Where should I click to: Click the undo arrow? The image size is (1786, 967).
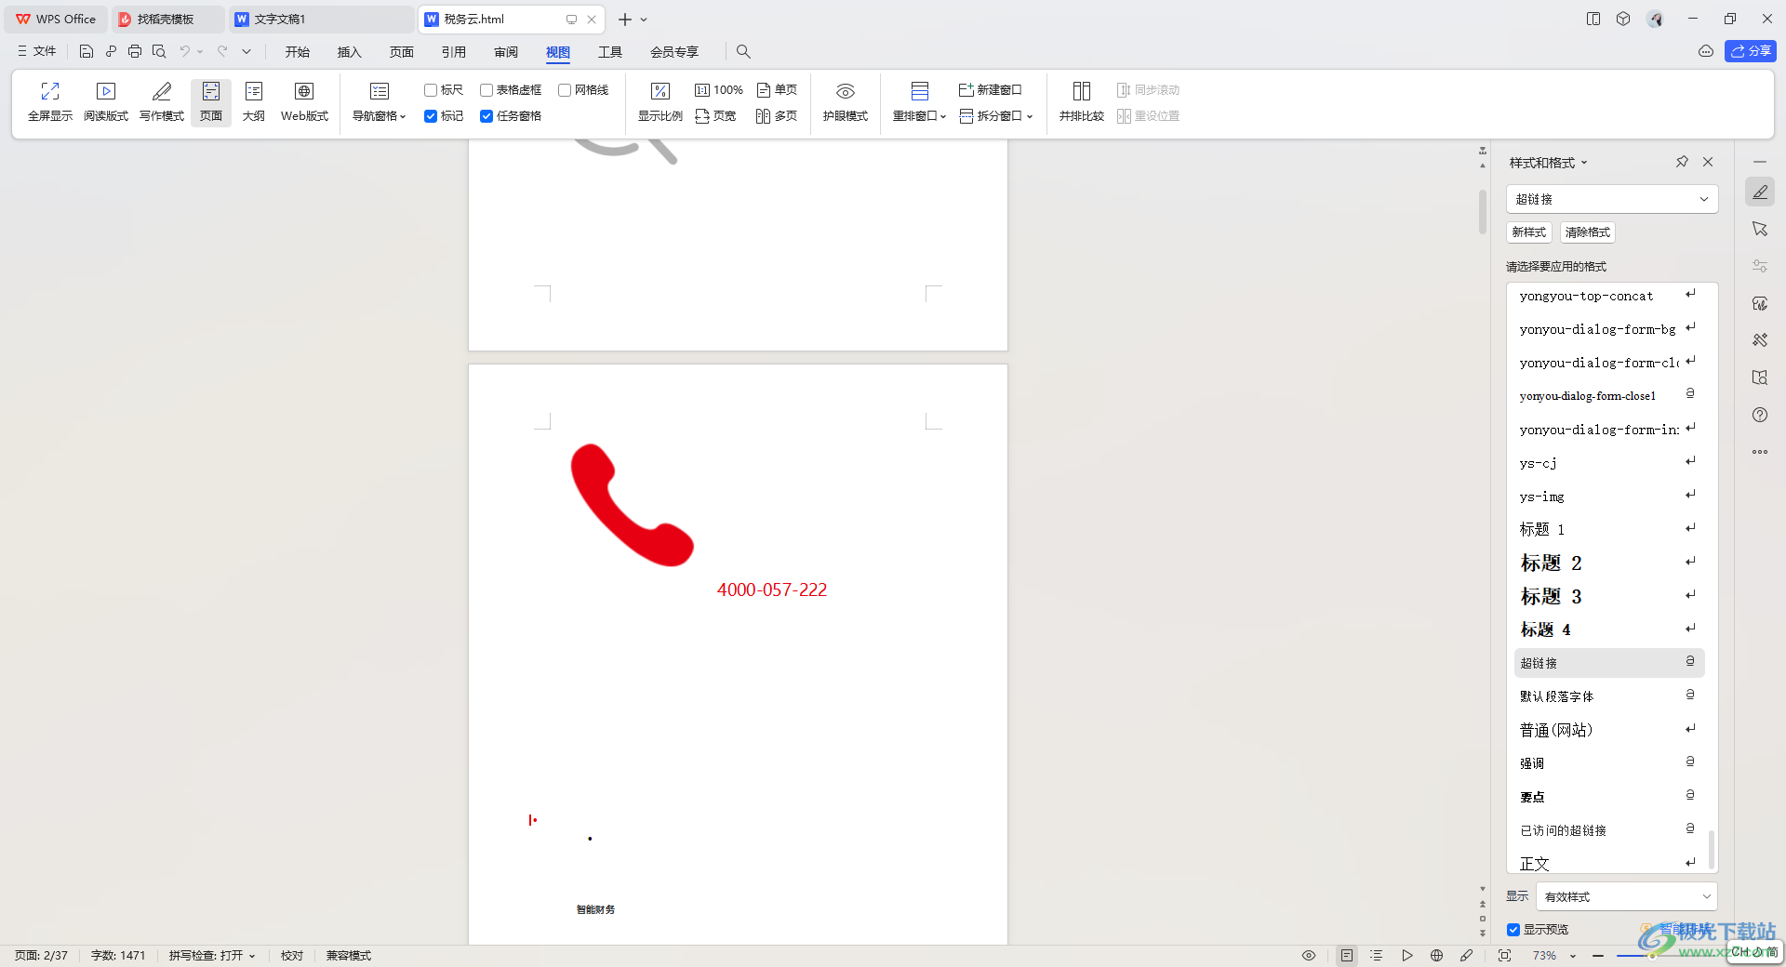pos(184,51)
